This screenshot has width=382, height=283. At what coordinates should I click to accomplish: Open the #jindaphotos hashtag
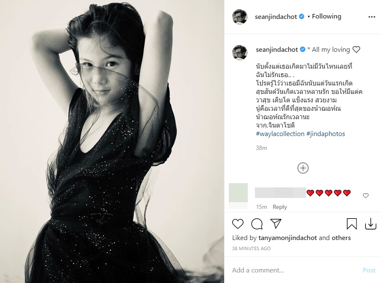[325, 133]
